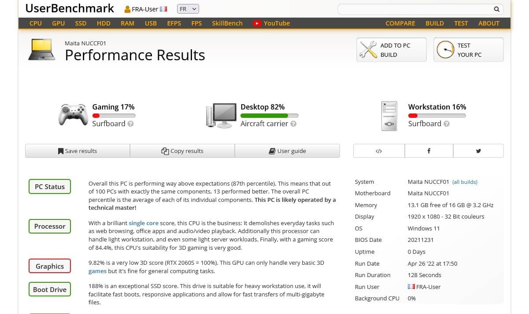Open the User guide
Screen dimensions: 529x314
tap(287, 151)
